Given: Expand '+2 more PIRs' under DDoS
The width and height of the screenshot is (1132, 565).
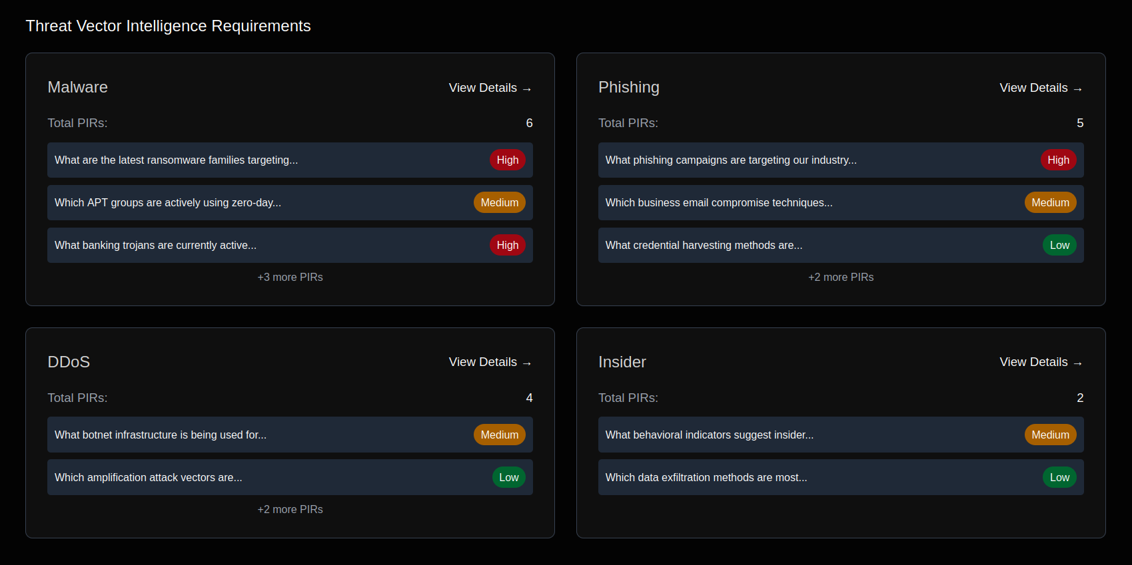Looking at the screenshot, I should point(290,510).
